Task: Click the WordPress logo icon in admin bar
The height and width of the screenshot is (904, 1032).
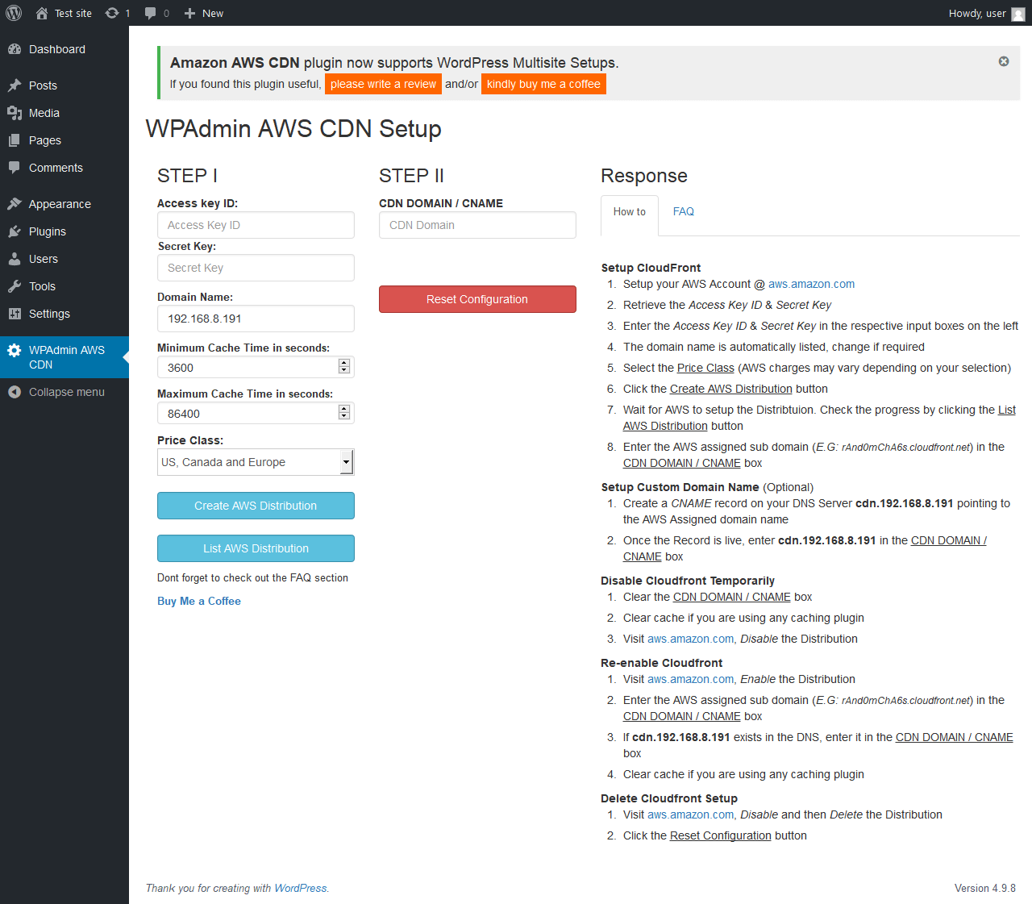Action: click(x=14, y=13)
